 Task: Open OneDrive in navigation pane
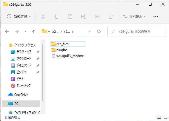18,95
